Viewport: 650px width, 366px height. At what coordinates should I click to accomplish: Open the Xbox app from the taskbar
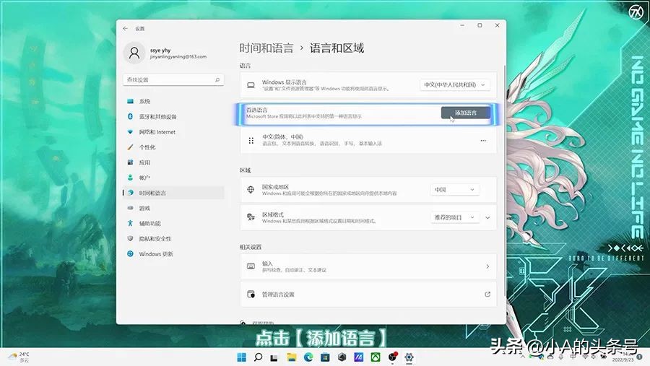pyautogui.click(x=376, y=357)
